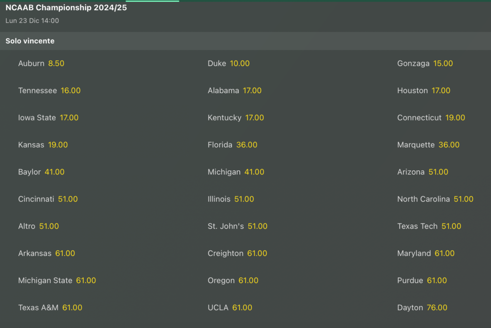
Task: Choose the Altro 51.00 option
Action: coord(38,226)
